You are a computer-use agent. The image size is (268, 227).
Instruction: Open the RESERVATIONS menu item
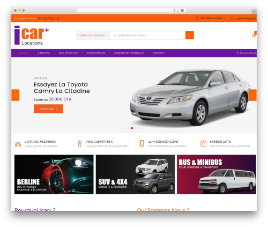coord(96,53)
